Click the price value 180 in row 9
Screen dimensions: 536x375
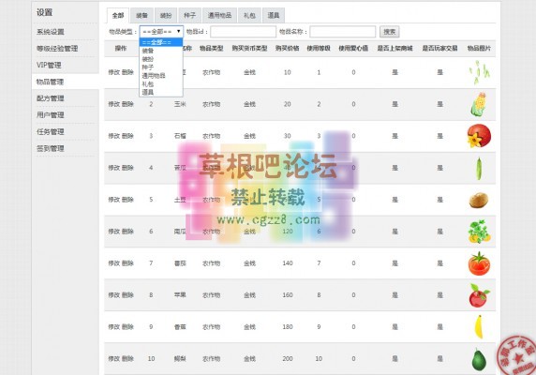point(288,327)
